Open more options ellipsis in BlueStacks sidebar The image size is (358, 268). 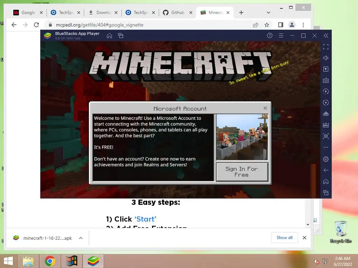click(x=326, y=147)
